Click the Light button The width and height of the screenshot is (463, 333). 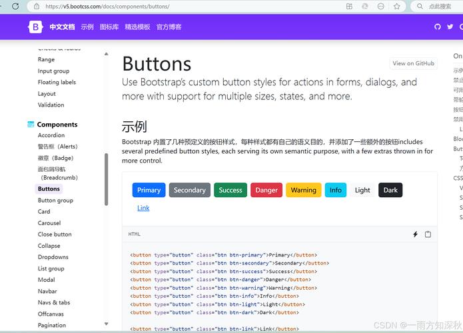[362, 190]
